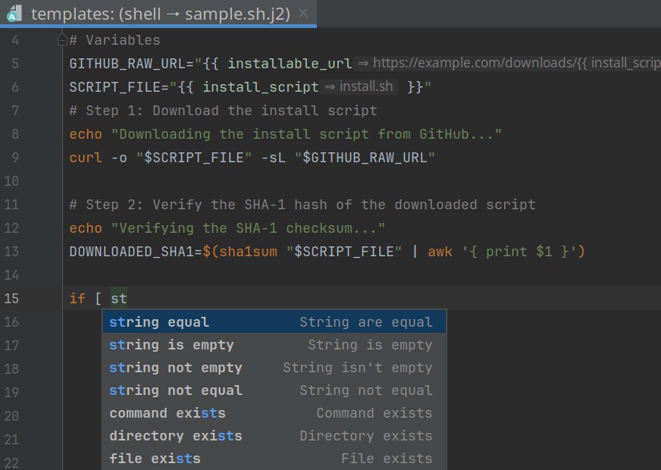661x470 pixels.
Task: Choose 'command exists' completion item
Action: 274,413
